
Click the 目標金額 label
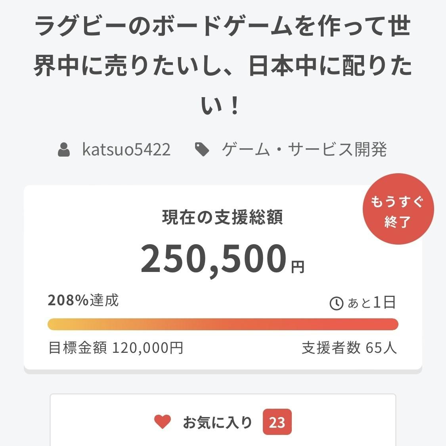coord(77,348)
